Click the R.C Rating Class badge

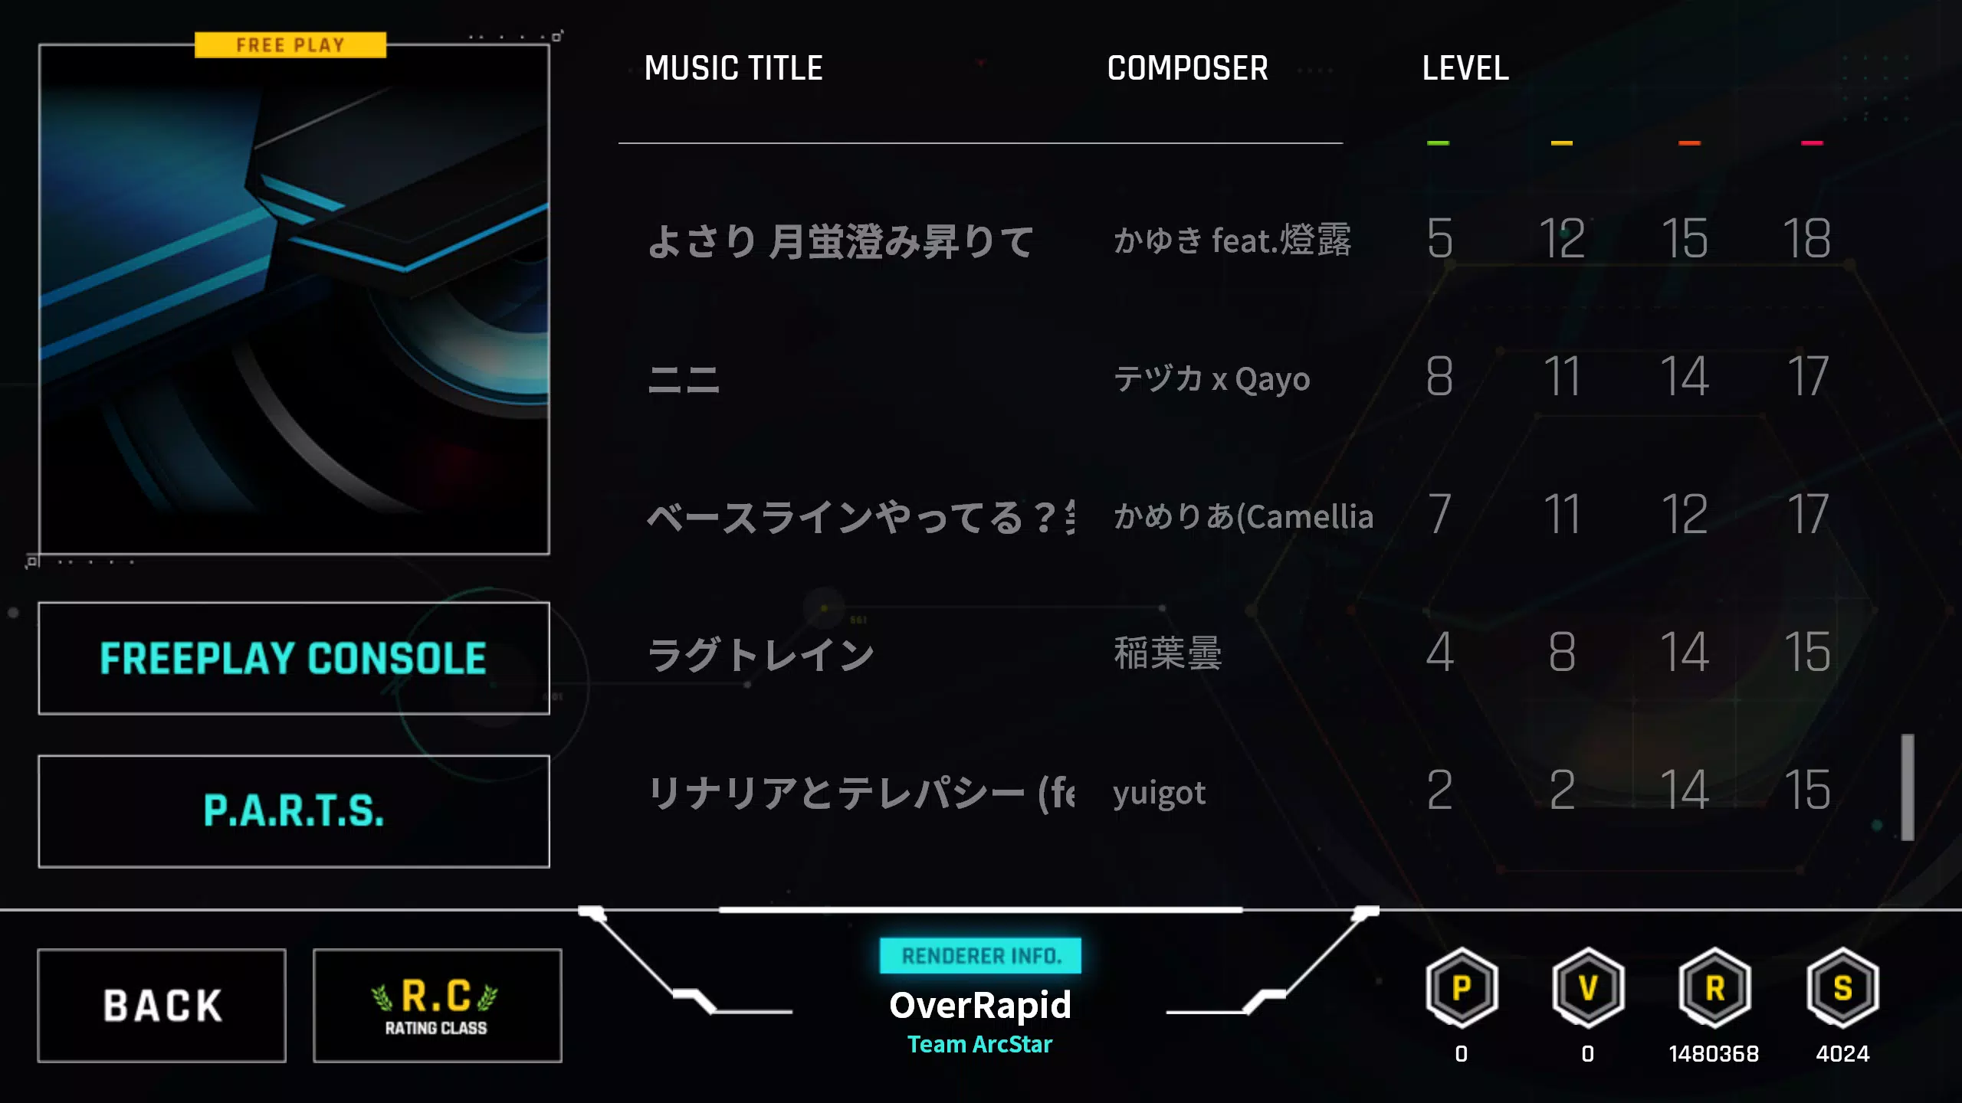438,1005
